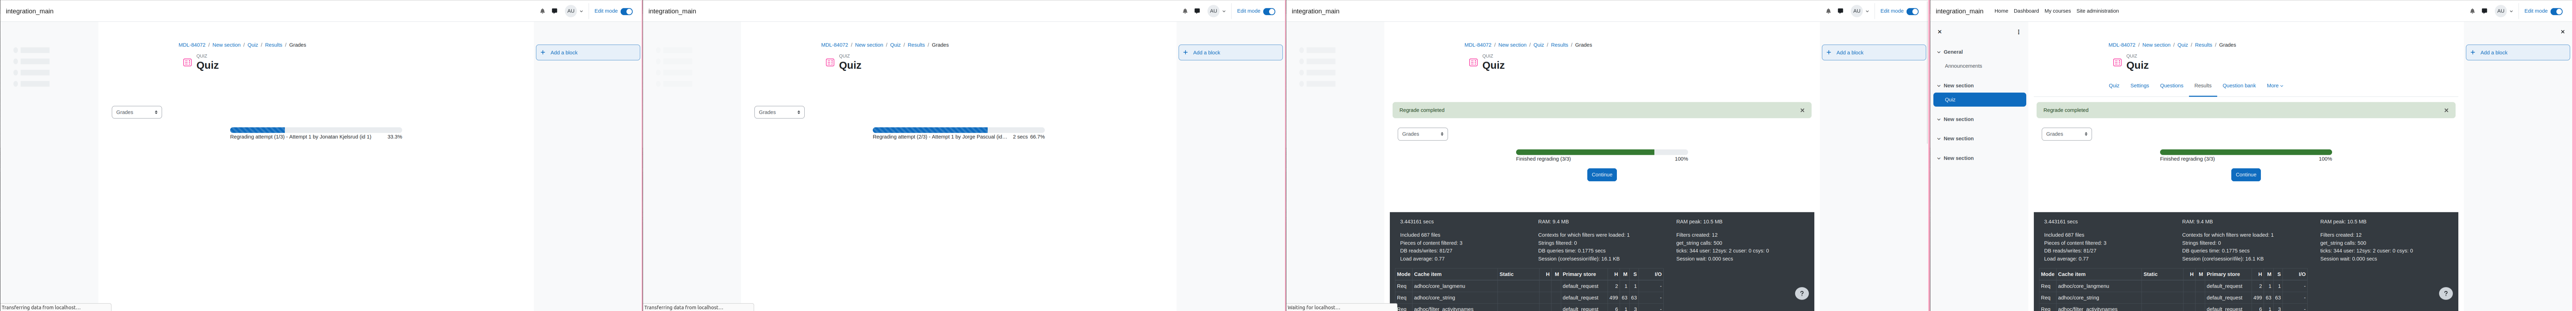The width and height of the screenshot is (2576, 311).
Task: Click Quiz activity icon in first panel
Action: (187, 62)
